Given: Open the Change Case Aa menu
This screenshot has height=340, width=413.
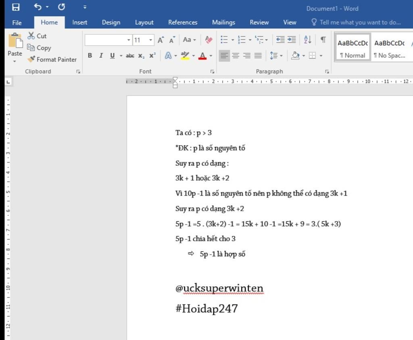Looking at the screenshot, I should (x=190, y=40).
